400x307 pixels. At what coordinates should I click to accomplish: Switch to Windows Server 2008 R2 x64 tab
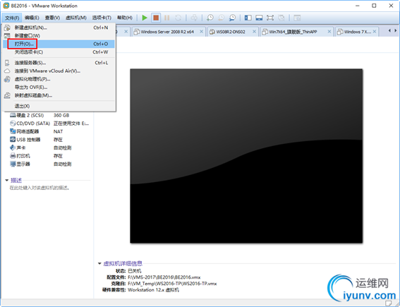click(167, 32)
